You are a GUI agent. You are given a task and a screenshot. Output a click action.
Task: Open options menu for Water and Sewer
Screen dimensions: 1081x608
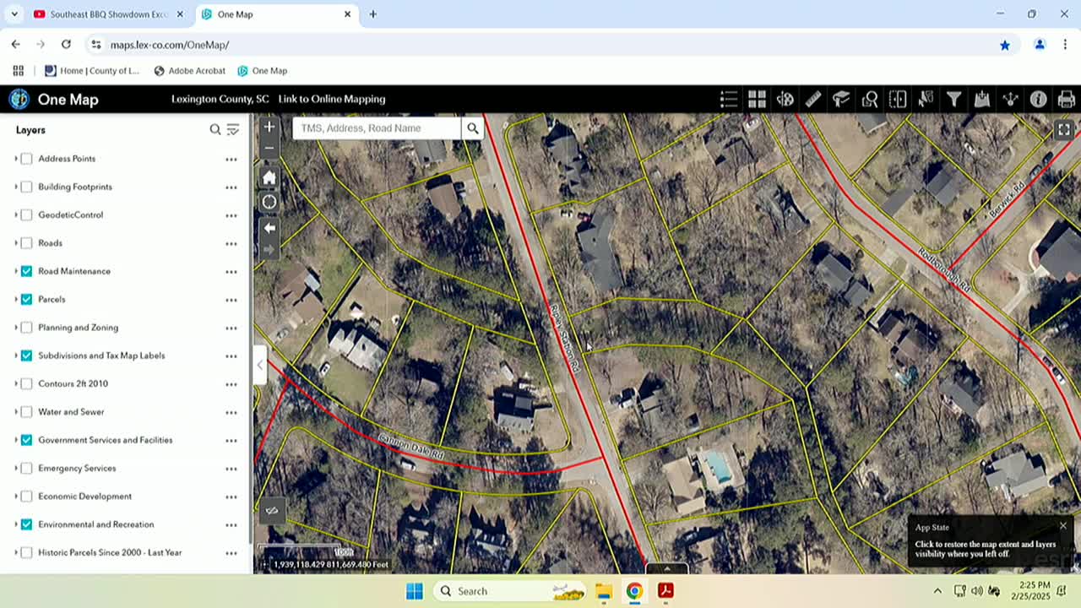coord(231,413)
